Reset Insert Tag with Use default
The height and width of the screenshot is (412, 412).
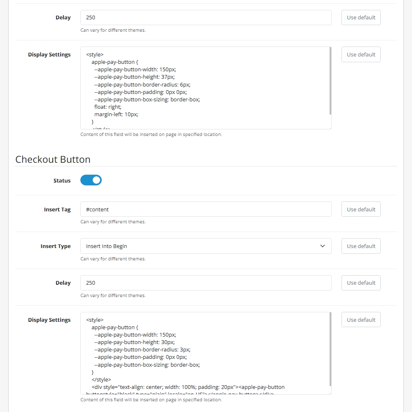pos(361,209)
